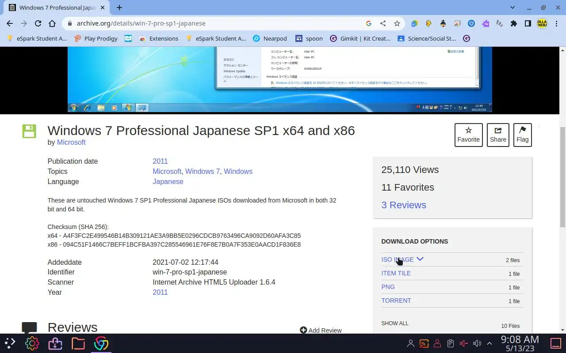Open the blue shield extension
Viewport: 566px width, 353px height.
pyautogui.click(x=471, y=23)
